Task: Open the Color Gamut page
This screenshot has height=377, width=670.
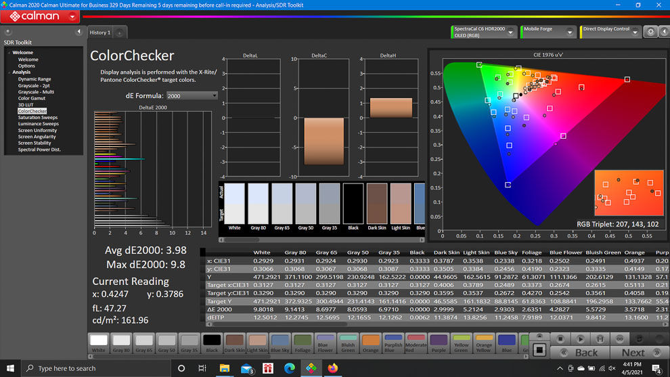Action: [x=32, y=98]
